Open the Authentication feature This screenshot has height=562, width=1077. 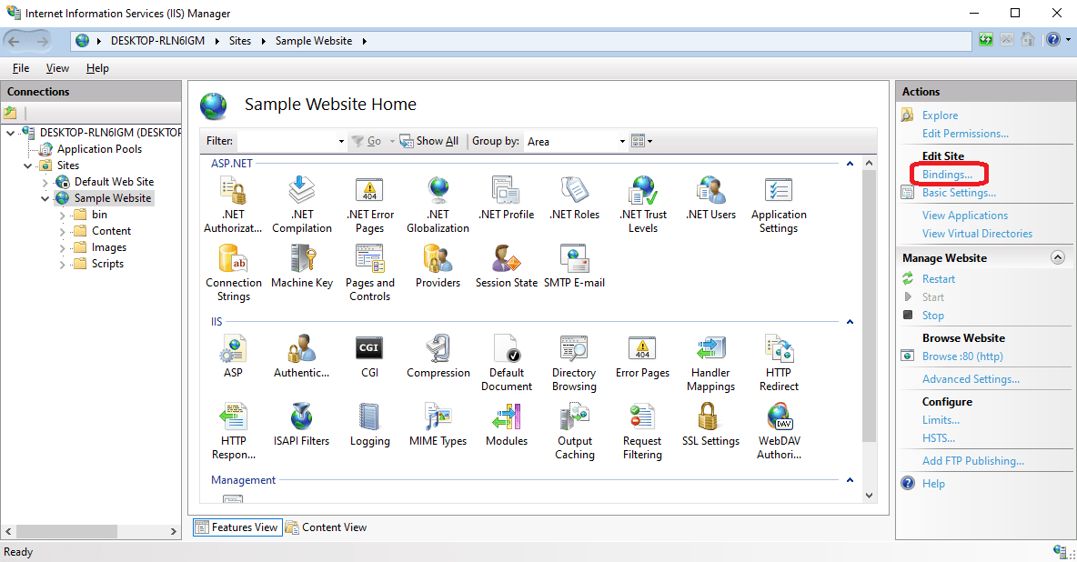[301, 356]
